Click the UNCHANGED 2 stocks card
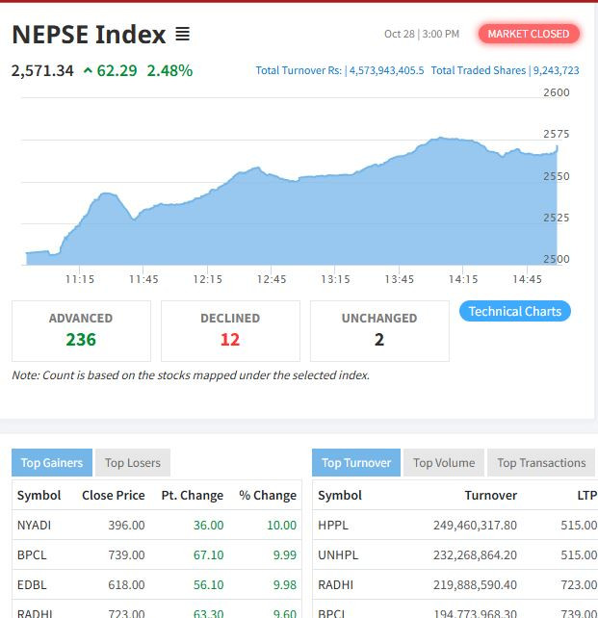598x618 pixels. 379,330
